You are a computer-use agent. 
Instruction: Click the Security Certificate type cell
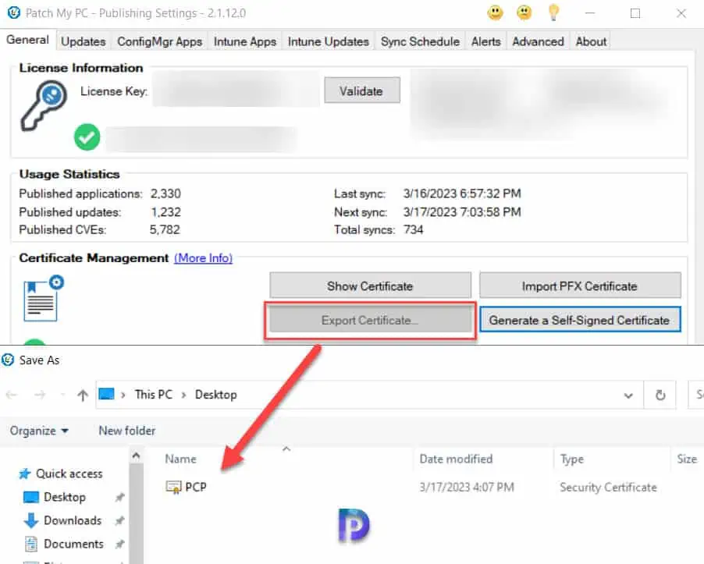click(x=608, y=488)
